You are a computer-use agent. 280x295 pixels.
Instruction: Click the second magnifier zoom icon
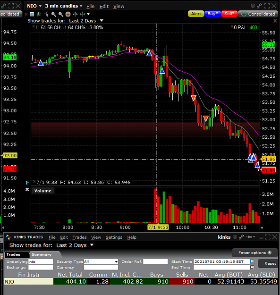pyautogui.click(x=61, y=14)
